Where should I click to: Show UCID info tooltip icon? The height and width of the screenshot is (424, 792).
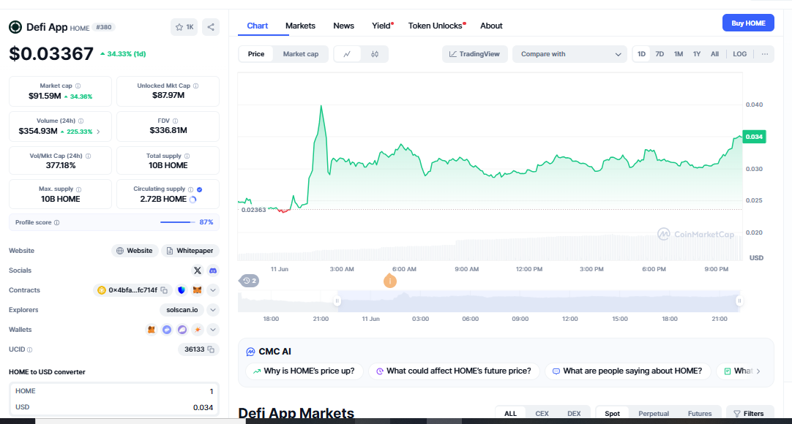click(29, 350)
